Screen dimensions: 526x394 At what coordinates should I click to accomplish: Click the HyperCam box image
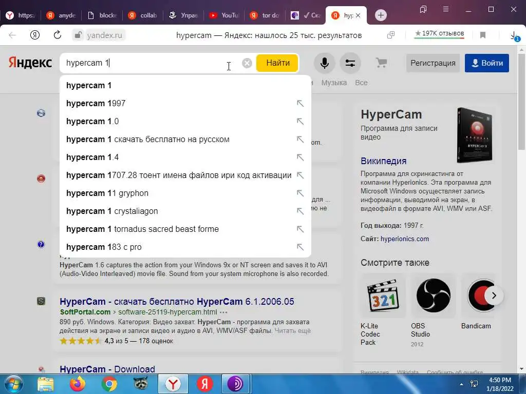[x=475, y=135]
